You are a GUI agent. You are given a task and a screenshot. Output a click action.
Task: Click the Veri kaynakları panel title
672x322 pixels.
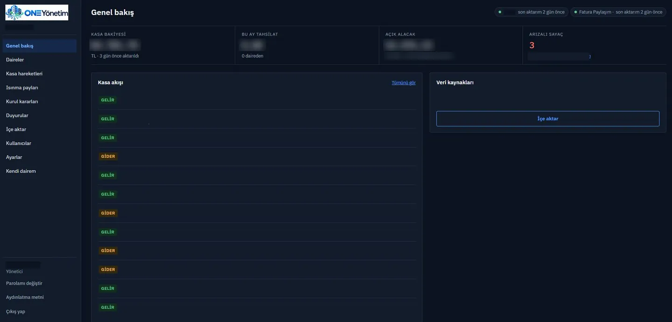[x=455, y=82]
